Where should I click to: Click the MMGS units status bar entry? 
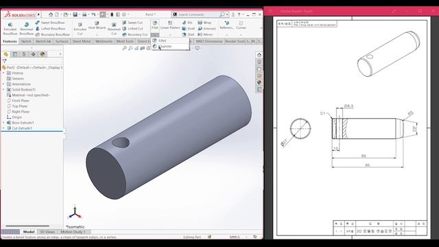[235, 237]
